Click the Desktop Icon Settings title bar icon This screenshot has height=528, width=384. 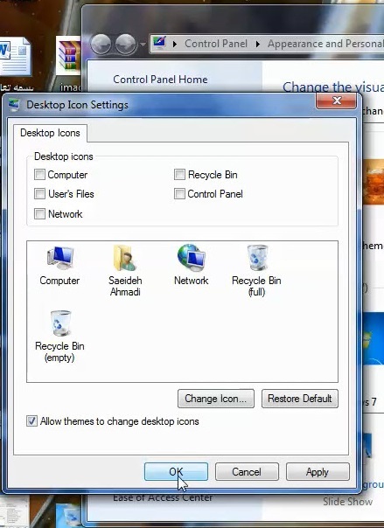coord(14,105)
